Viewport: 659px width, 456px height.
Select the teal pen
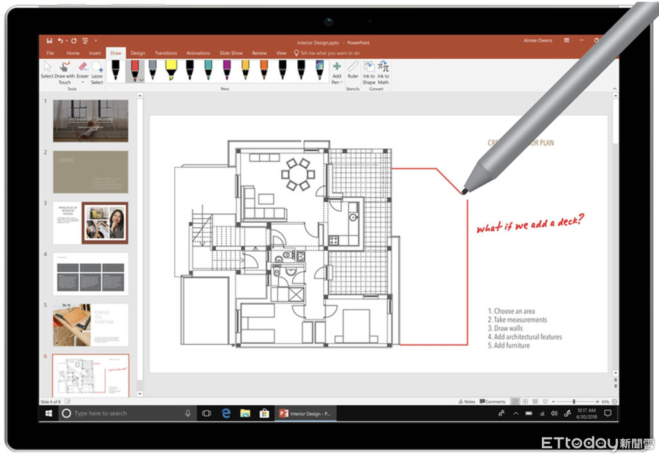(x=208, y=70)
